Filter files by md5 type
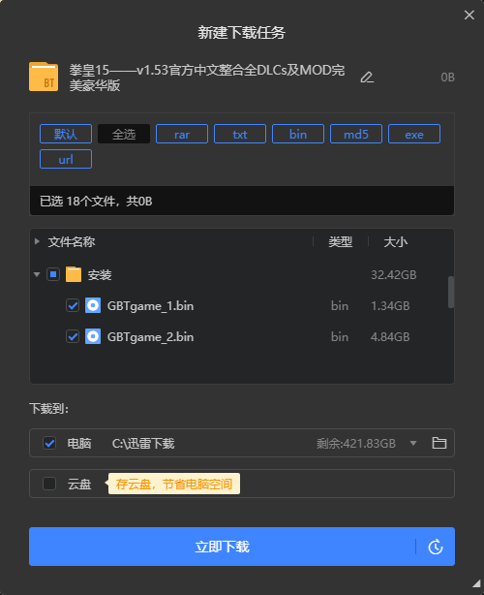The width and height of the screenshot is (484, 595). [x=356, y=134]
